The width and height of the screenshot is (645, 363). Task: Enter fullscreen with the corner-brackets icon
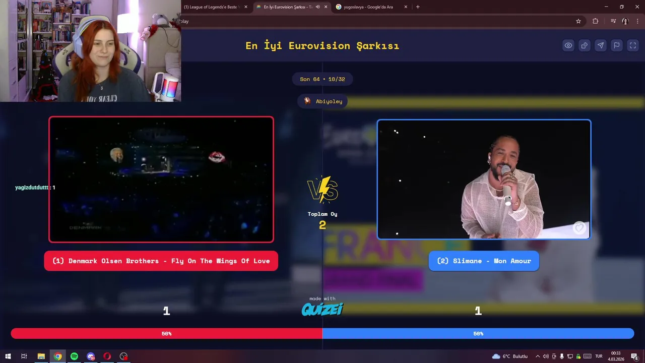click(633, 45)
